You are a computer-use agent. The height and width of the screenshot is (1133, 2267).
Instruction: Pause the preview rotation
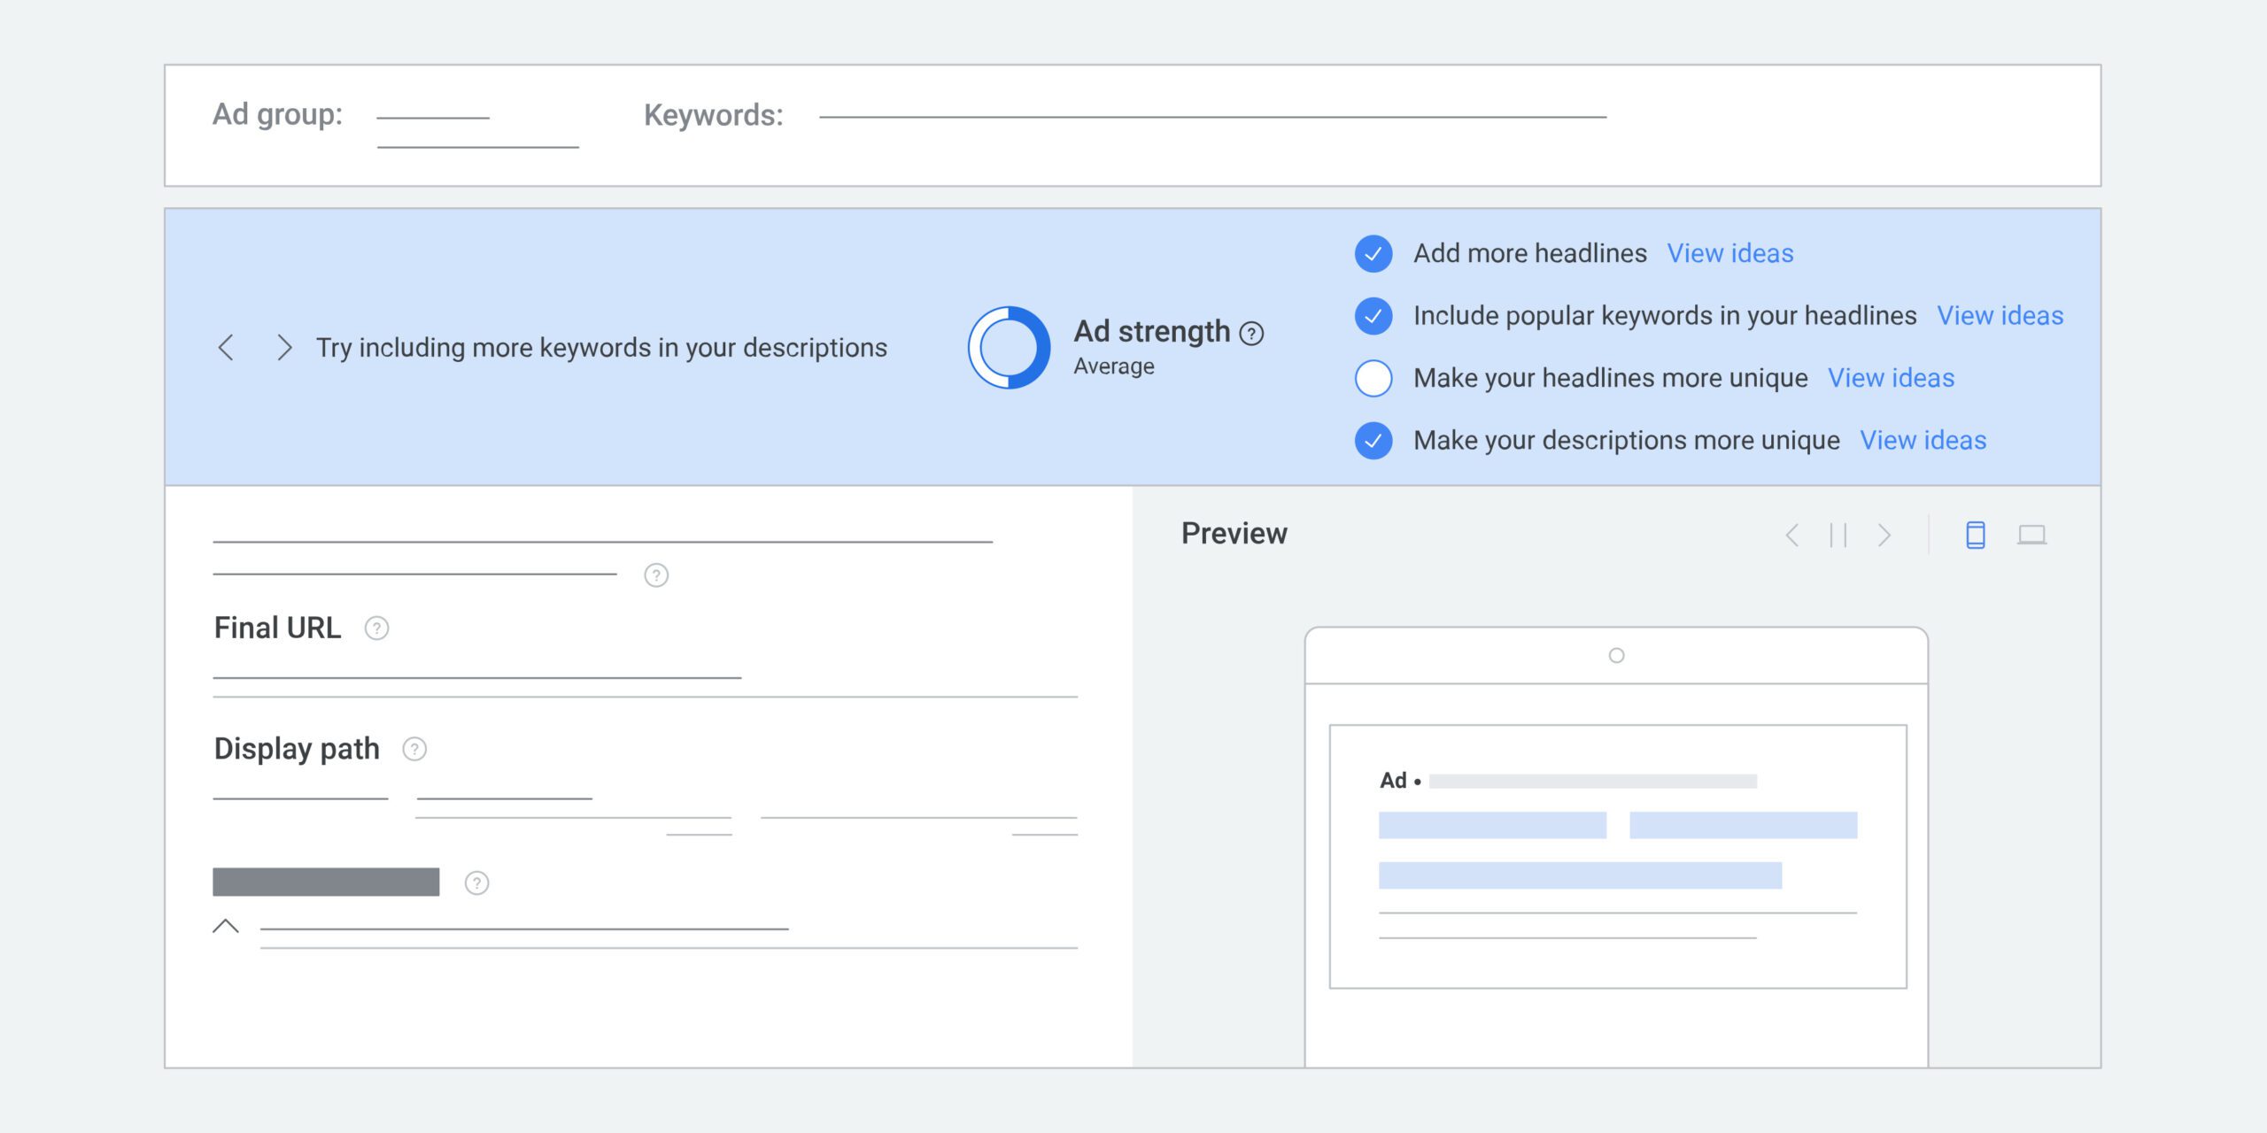tap(1838, 536)
